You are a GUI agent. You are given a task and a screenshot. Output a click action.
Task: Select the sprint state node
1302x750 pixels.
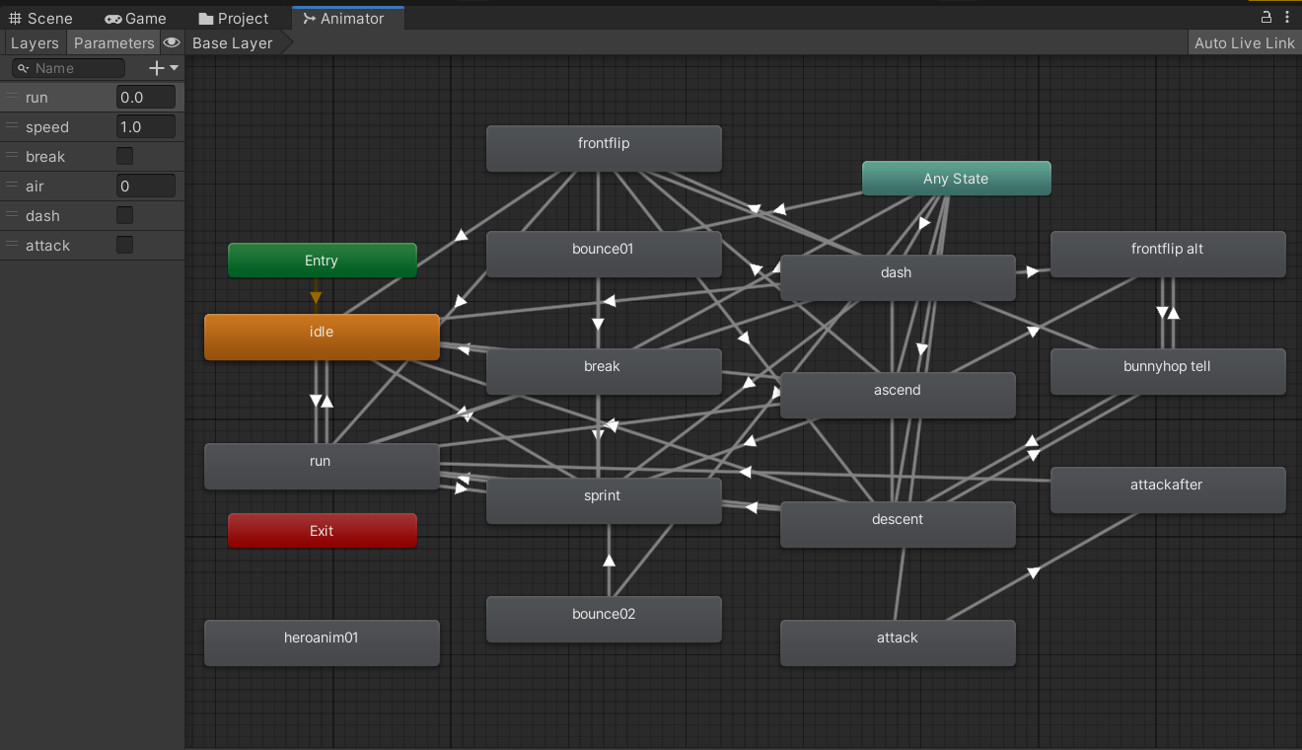[604, 500]
